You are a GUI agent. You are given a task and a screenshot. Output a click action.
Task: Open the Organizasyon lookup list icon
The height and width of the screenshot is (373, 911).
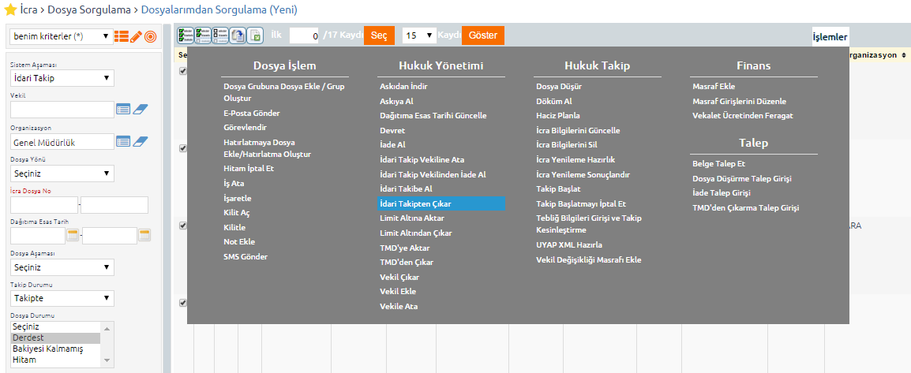click(x=123, y=141)
